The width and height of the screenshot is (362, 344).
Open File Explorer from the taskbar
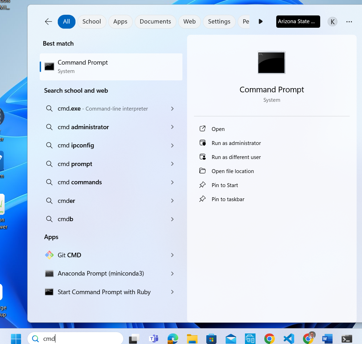pyautogui.click(x=192, y=339)
